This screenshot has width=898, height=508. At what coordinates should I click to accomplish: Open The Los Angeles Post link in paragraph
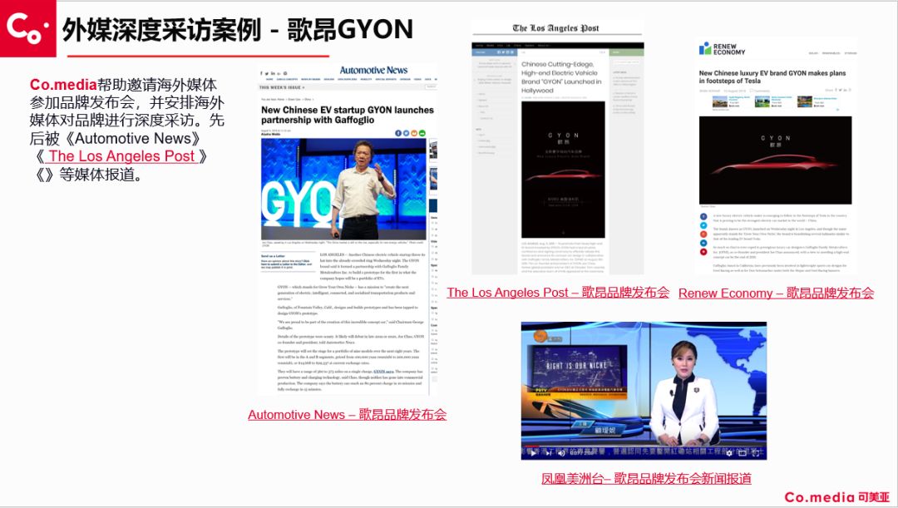point(121,155)
